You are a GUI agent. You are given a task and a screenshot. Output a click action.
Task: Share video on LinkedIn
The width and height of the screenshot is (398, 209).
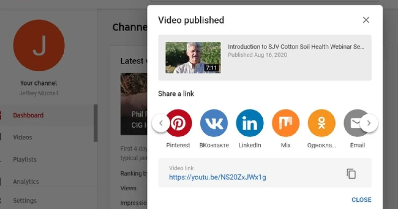[250, 123]
